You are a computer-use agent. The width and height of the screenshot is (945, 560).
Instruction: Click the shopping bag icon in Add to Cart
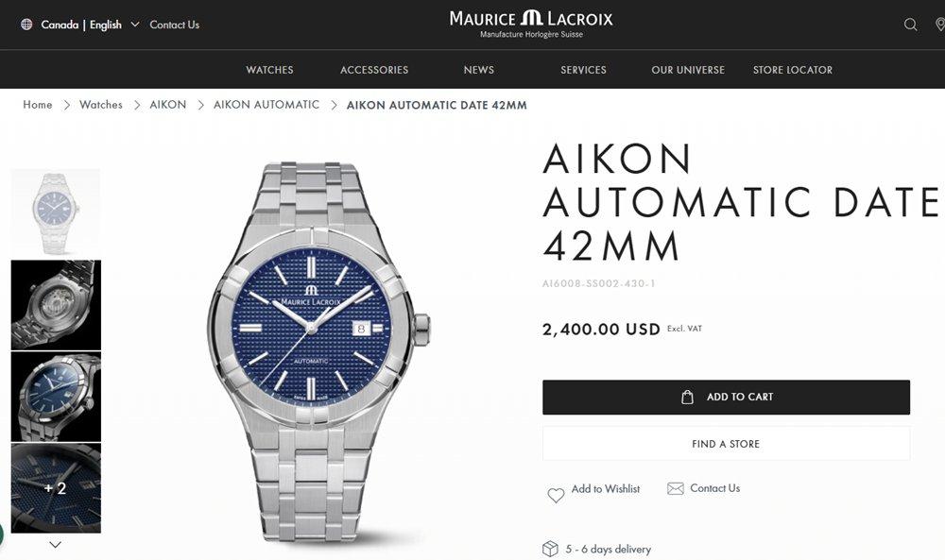tap(687, 397)
